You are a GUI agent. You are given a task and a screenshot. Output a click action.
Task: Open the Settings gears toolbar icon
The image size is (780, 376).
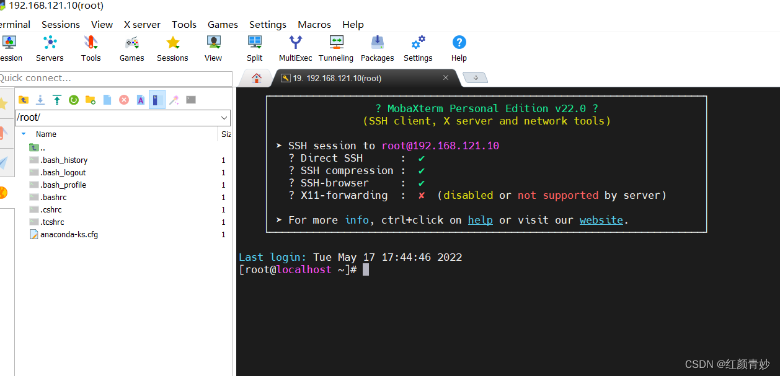[x=418, y=48]
